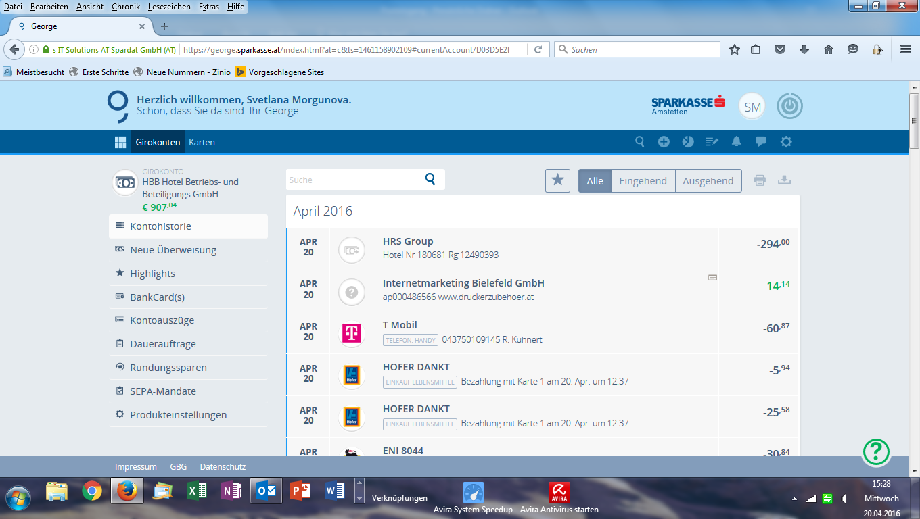Go to the Firefox home page icon

coord(829,49)
